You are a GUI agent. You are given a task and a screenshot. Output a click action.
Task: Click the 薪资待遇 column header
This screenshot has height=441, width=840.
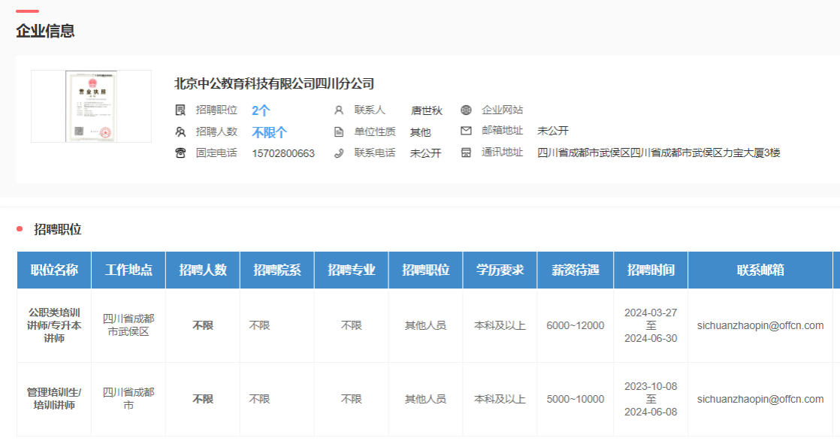(576, 270)
